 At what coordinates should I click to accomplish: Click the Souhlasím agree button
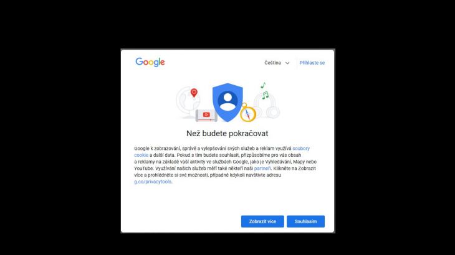305,221
